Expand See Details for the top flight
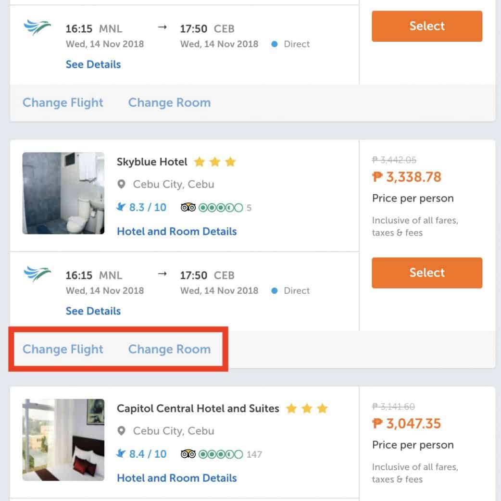This screenshot has width=501, height=501. click(93, 64)
